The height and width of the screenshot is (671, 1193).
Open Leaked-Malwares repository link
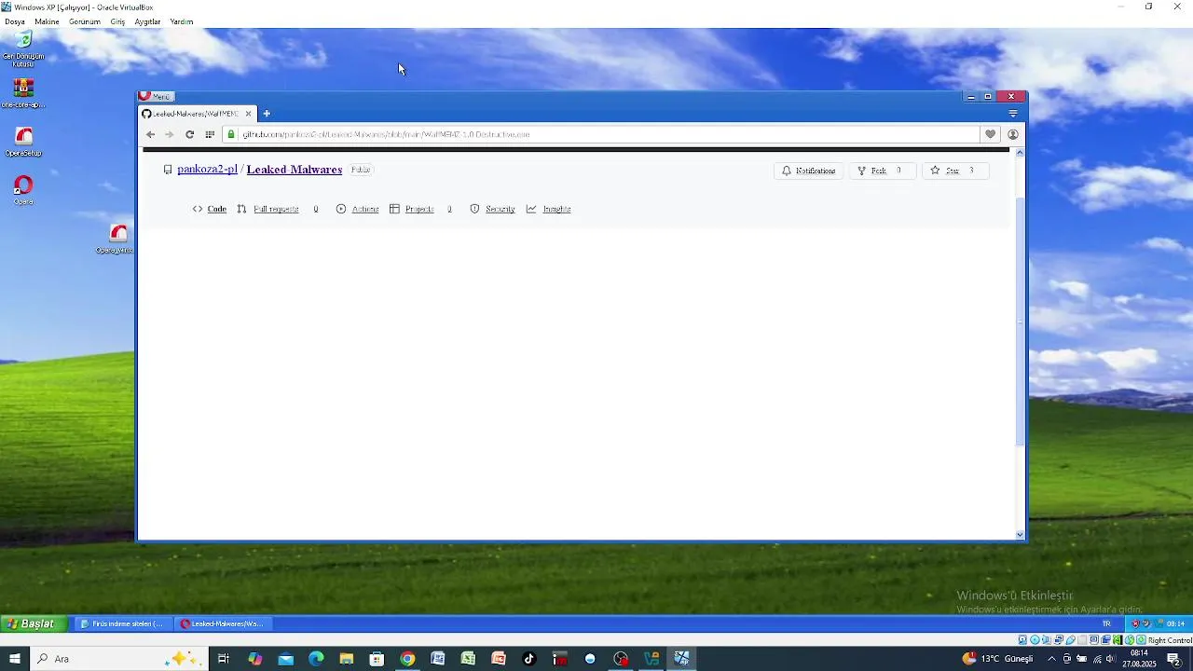click(x=295, y=170)
